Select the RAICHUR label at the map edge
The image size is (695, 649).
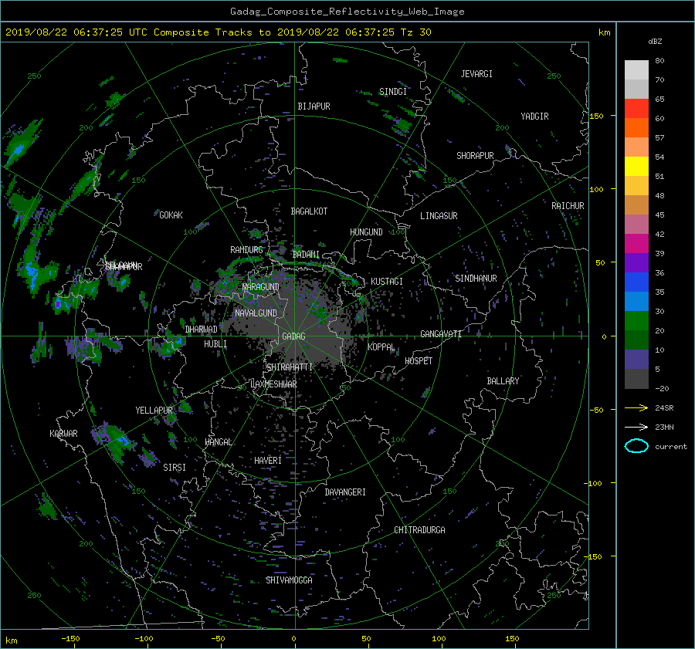[568, 206]
